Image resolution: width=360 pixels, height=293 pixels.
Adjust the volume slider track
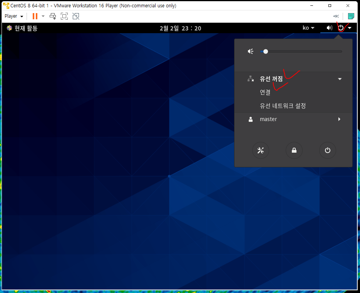[301, 52]
